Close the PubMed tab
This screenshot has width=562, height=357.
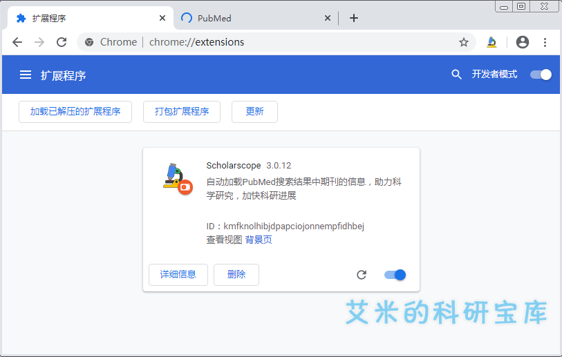tap(327, 18)
